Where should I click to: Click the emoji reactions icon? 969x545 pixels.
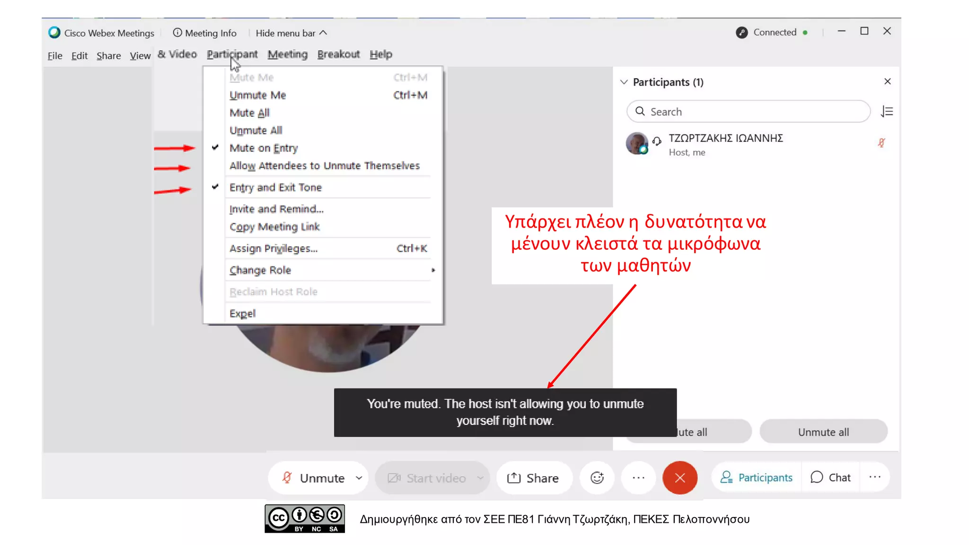click(x=597, y=478)
